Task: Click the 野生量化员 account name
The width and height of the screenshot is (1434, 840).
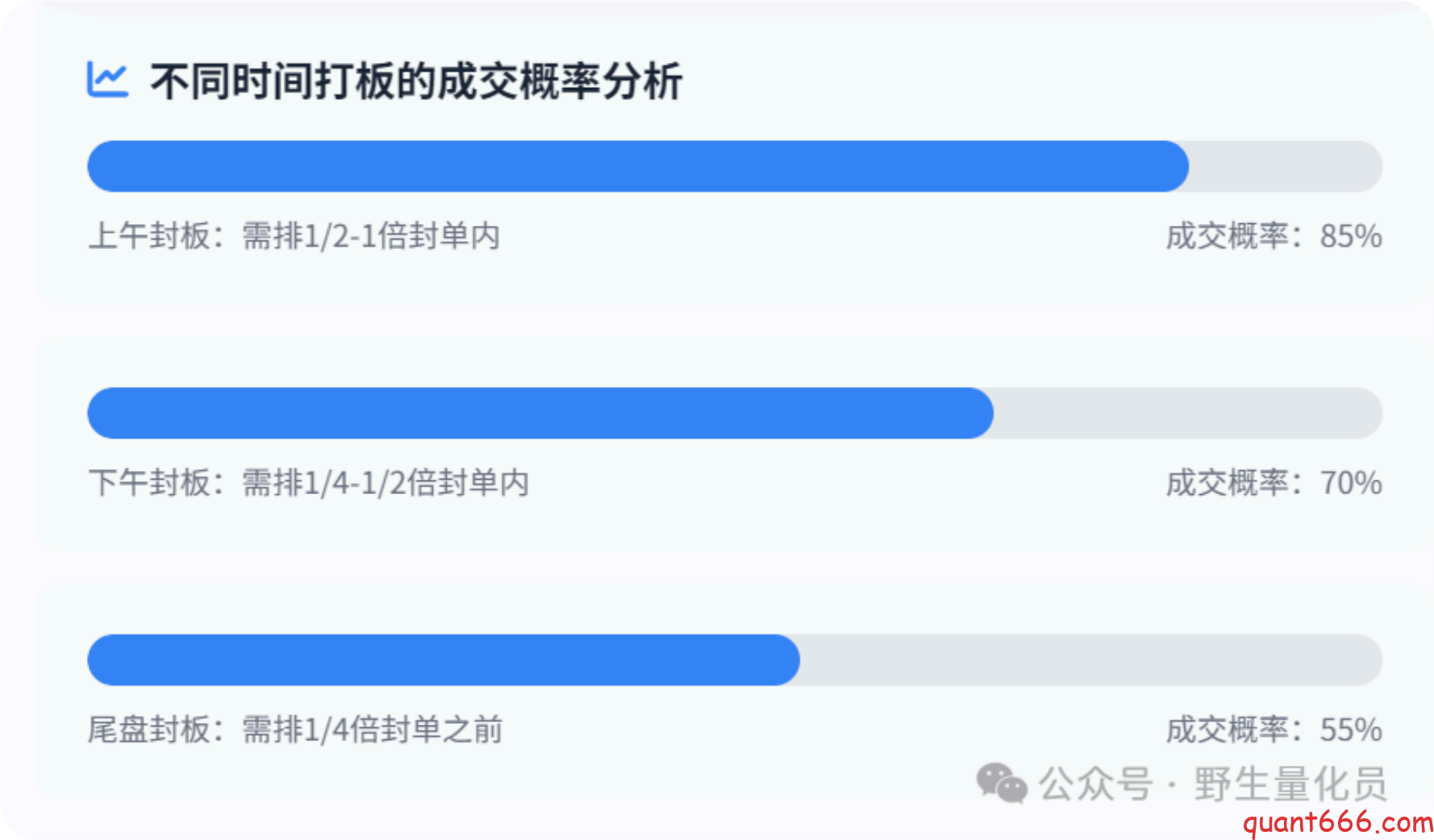Action: click(1290, 784)
